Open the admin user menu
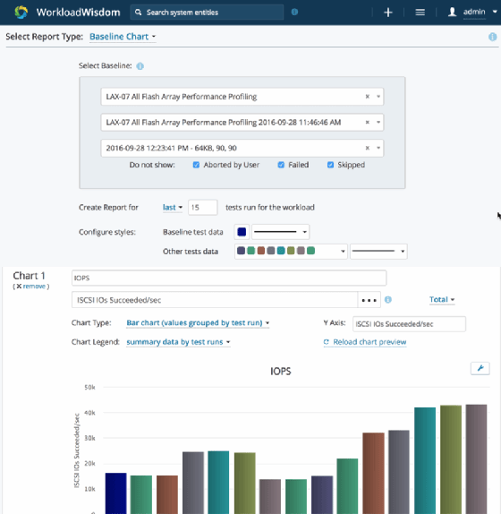Viewport: 501px width, 514px height. coord(480,13)
